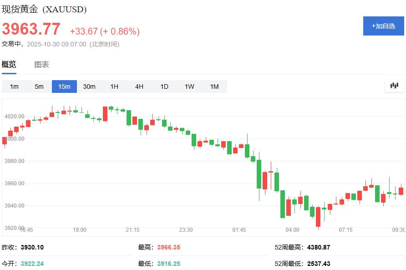Image resolution: width=406 pixels, height=270 pixels.
Task: Open the candlestick chart style selector
Action: (394, 86)
